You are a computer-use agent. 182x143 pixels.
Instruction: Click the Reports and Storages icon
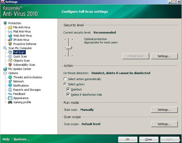pyautogui.click(x=10, y=90)
